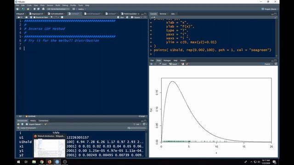This screenshot has width=294, height=165.
Task: Click the clear console broom icon
Action: coord(276,17)
